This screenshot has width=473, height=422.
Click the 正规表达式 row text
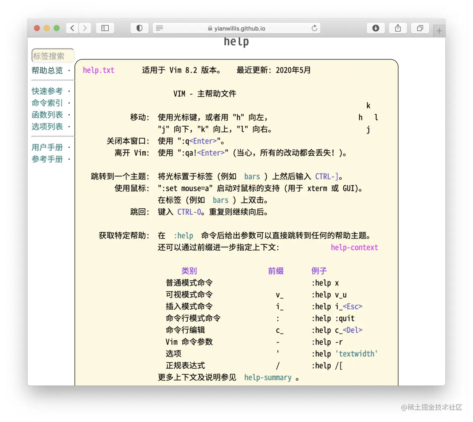coord(185,366)
